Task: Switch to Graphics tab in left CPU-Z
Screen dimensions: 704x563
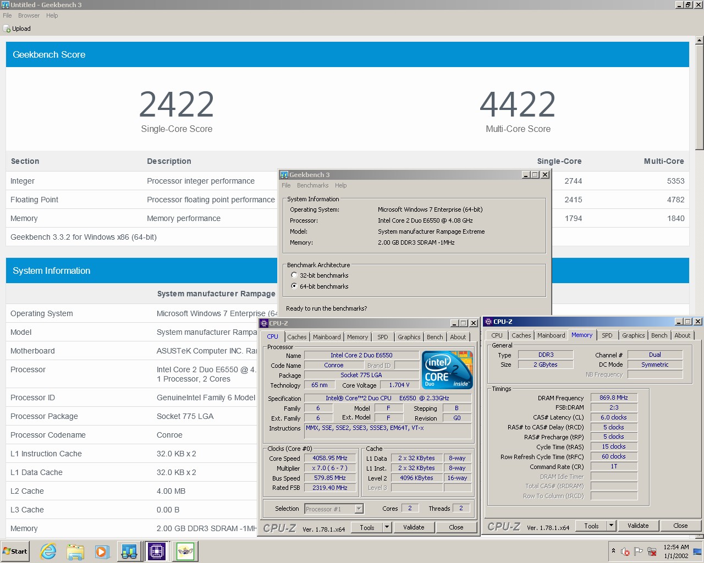Action: 409,337
